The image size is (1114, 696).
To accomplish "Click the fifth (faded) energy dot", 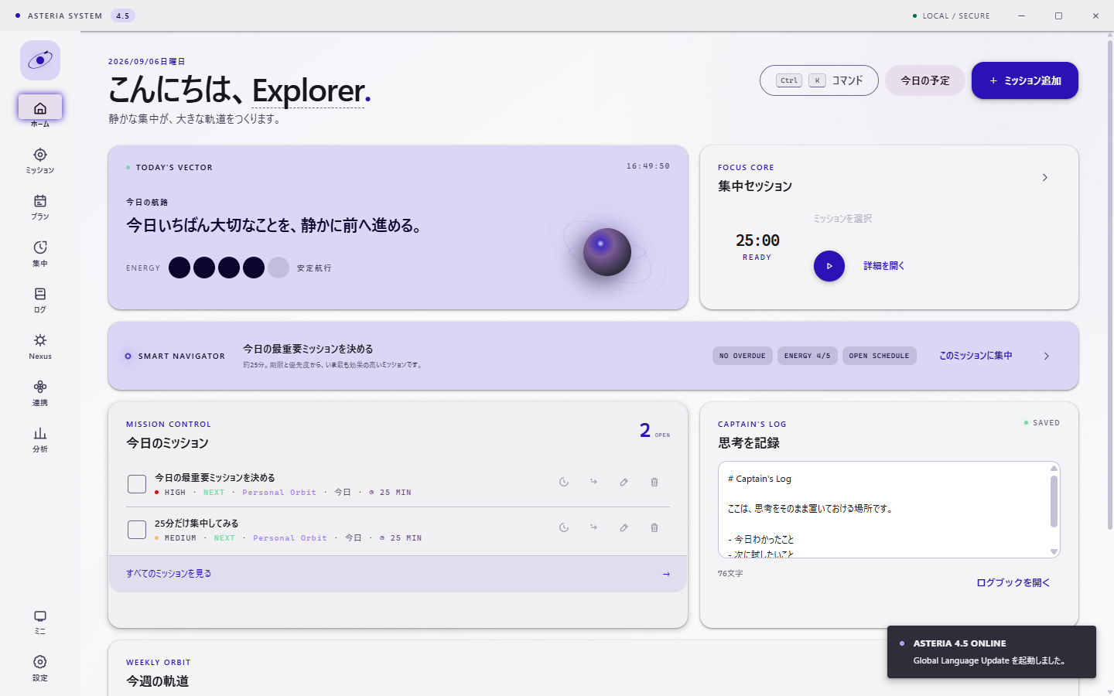I will [x=278, y=268].
